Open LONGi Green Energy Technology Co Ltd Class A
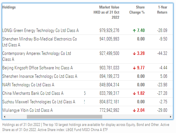The width and height of the screenshot is (176, 133). click(40, 31)
